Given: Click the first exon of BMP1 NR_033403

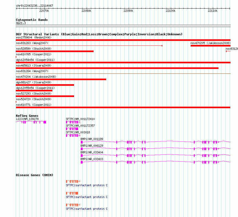Looking at the screenshot, I should pos(82,162).
